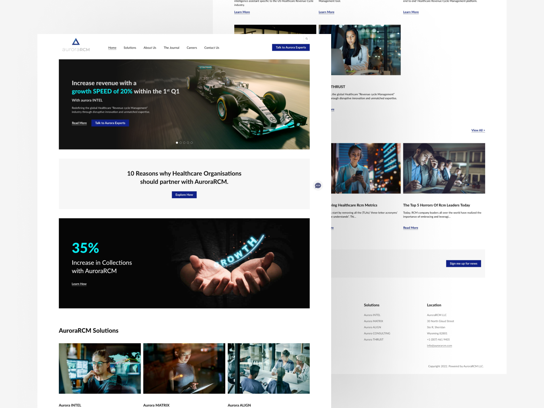Click Talk to Aurora Experts header button
Image resolution: width=544 pixels, height=408 pixels.
coord(291,47)
